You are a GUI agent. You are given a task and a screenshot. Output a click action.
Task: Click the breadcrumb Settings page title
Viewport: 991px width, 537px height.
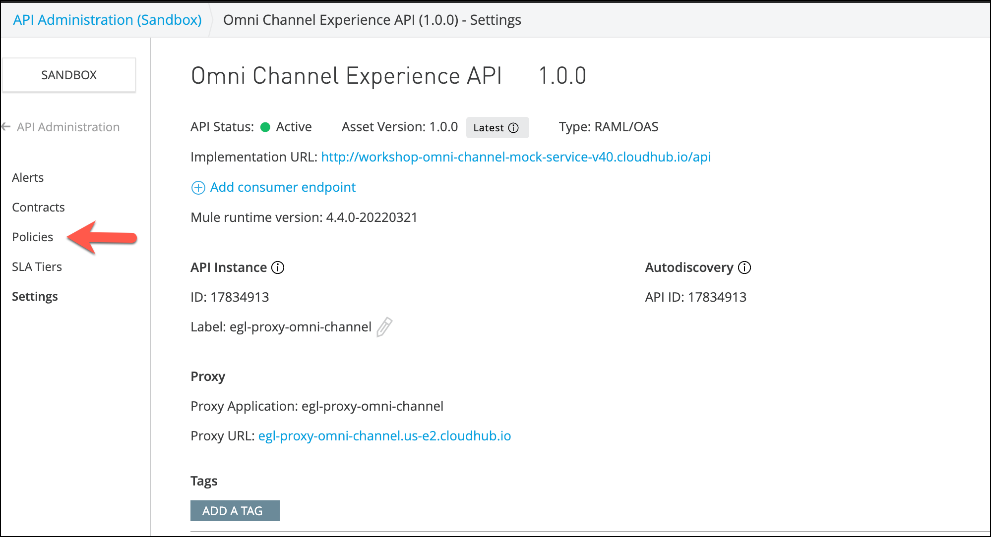pyautogui.click(x=372, y=20)
